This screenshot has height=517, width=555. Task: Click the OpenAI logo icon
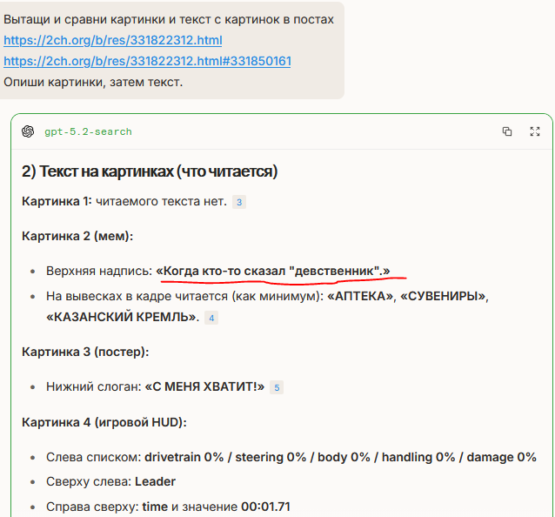[x=28, y=131]
